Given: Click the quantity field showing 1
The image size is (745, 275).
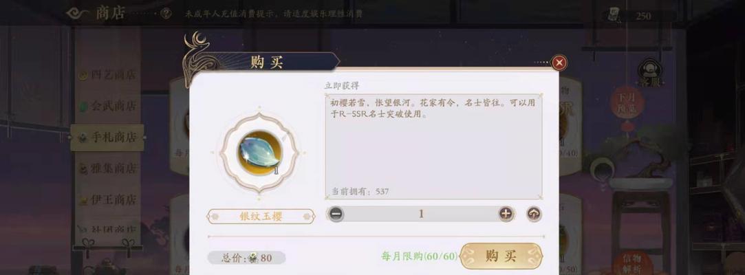Looking at the screenshot, I should point(421,214).
